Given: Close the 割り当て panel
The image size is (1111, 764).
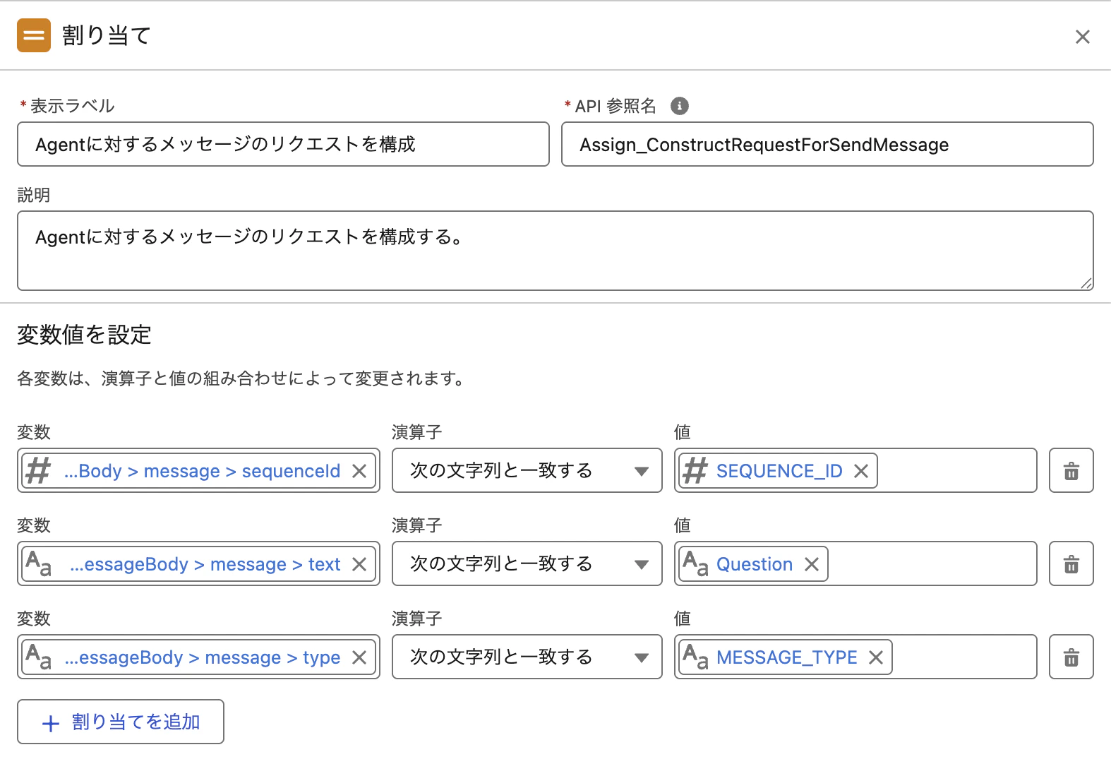Looking at the screenshot, I should 1082,37.
